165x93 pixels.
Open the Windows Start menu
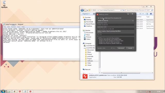(x=3, y=91)
